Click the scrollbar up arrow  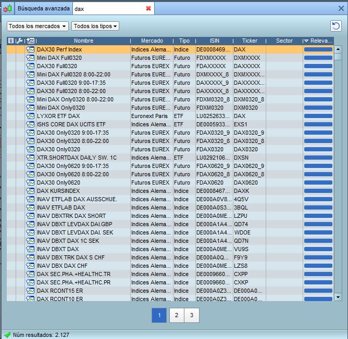(338, 49)
